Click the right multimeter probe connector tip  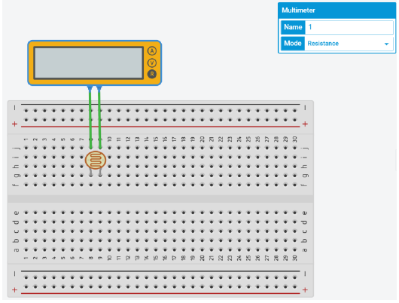[x=99, y=88]
